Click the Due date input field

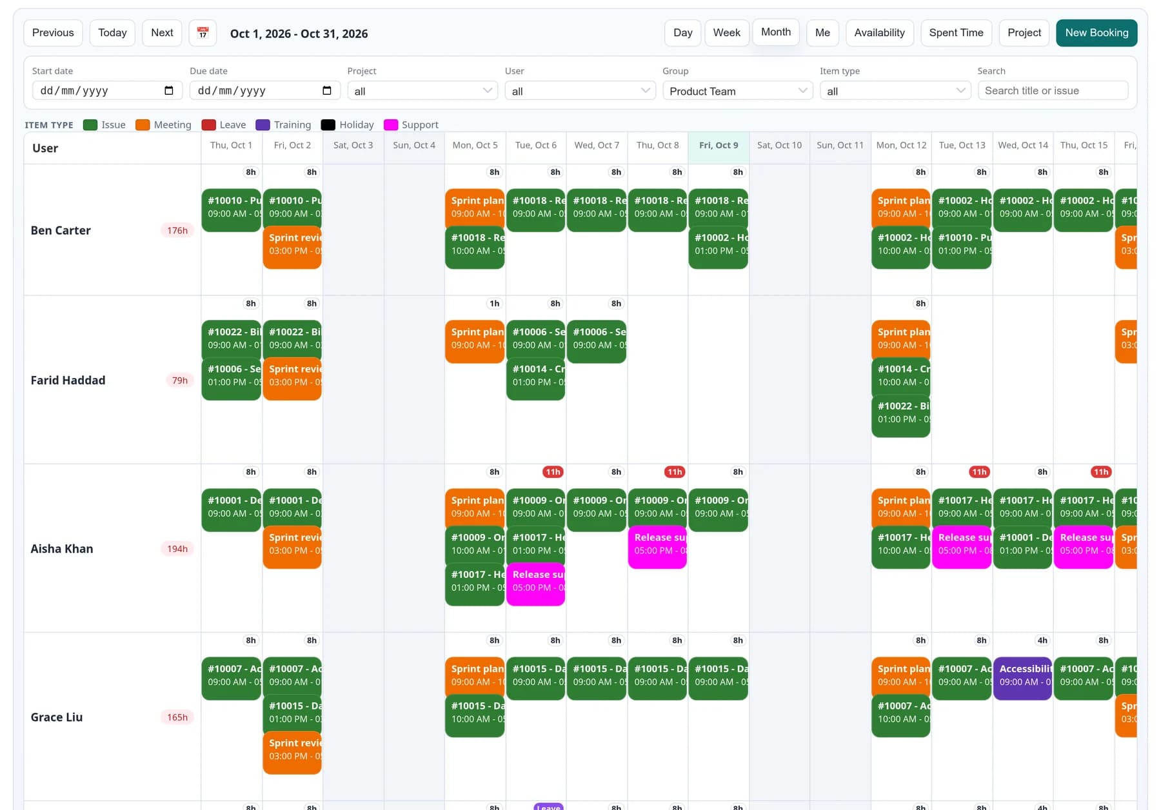[264, 91]
